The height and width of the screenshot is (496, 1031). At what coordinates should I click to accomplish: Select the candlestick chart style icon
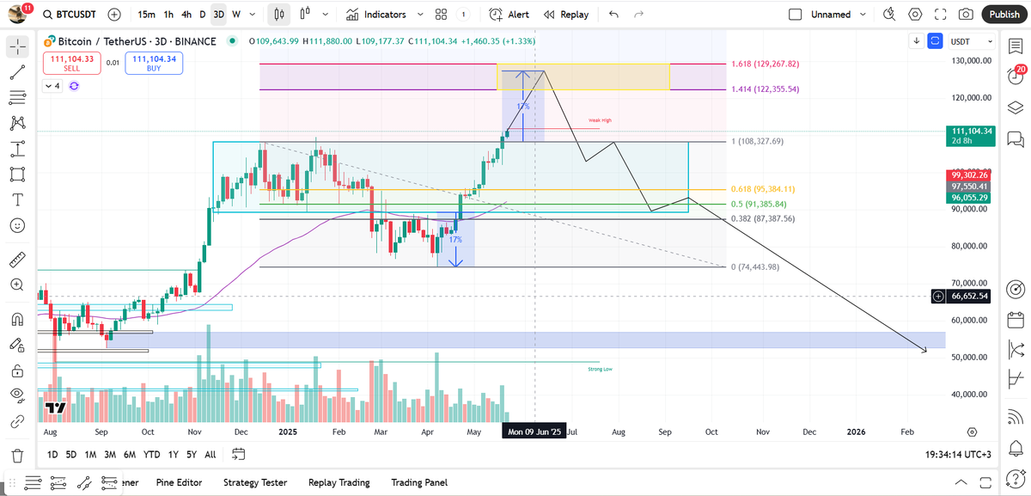click(x=278, y=15)
